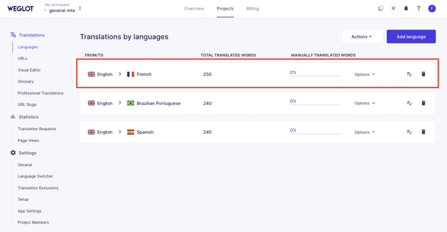This screenshot has height=232, width=447.
Task: Click the notification bell icon
Action: click(406, 8)
